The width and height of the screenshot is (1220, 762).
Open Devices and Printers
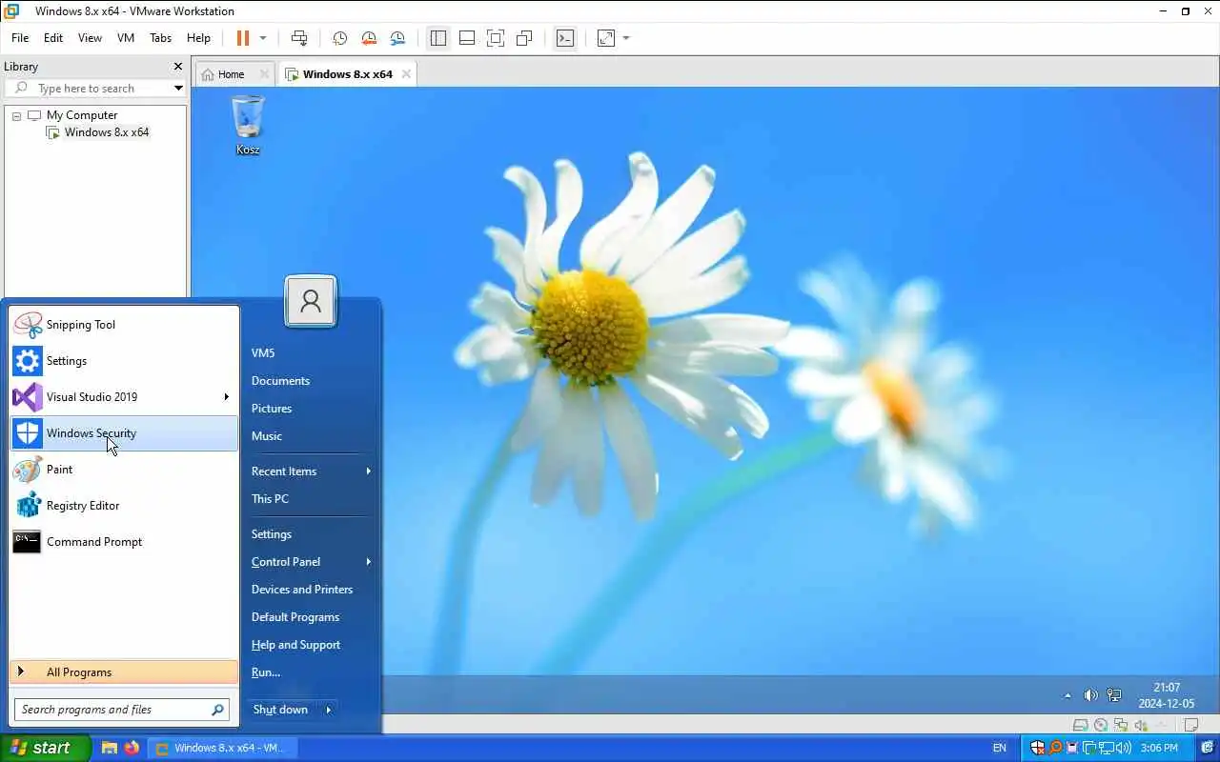[302, 590]
